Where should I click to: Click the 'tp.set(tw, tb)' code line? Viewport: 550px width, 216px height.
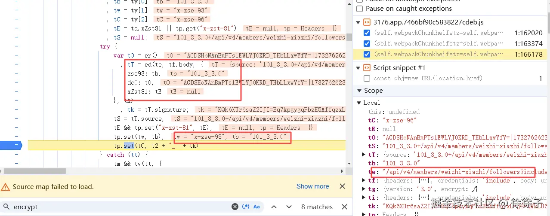[x=139, y=137]
